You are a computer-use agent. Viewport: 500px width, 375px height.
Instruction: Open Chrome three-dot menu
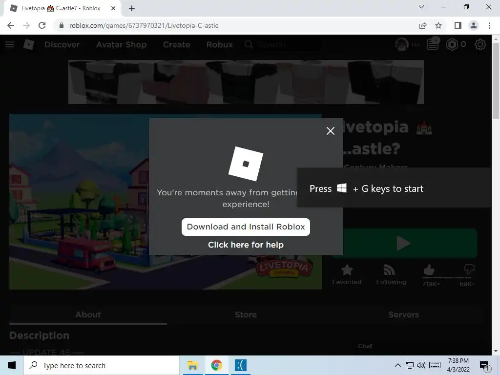489,25
